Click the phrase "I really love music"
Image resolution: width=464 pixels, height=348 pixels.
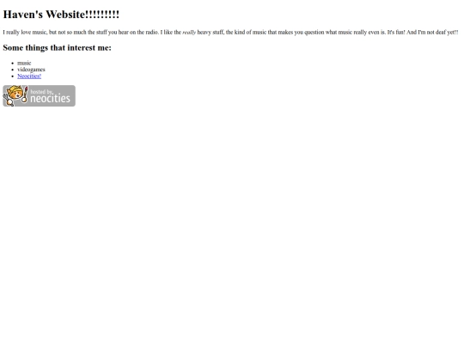[x=25, y=33]
